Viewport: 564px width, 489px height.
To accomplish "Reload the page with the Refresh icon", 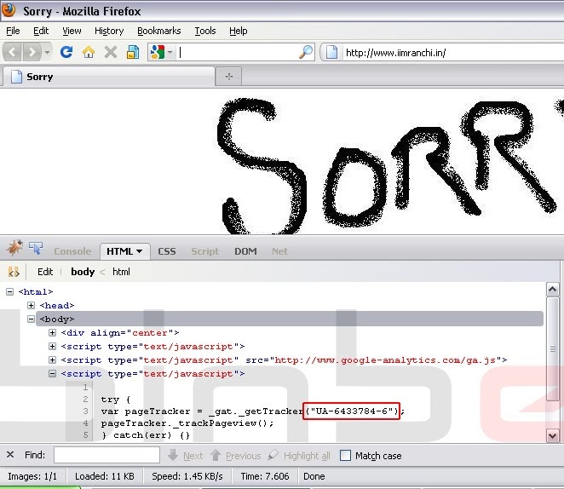I will (x=66, y=52).
